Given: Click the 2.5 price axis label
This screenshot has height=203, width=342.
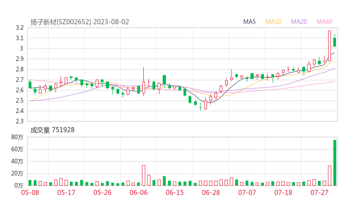Looking at the screenshot, I should point(19,101).
